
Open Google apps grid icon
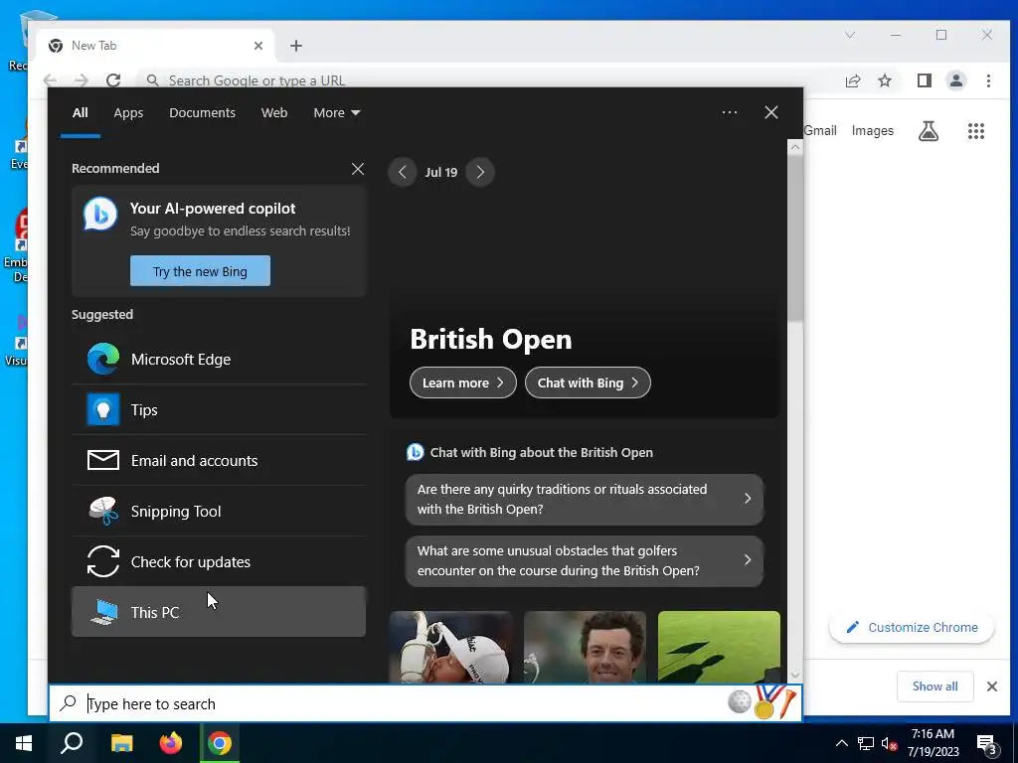pyautogui.click(x=976, y=131)
